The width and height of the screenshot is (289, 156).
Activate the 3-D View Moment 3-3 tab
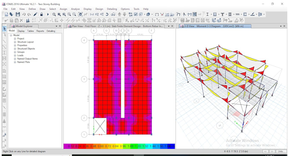click(x=215, y=26)
